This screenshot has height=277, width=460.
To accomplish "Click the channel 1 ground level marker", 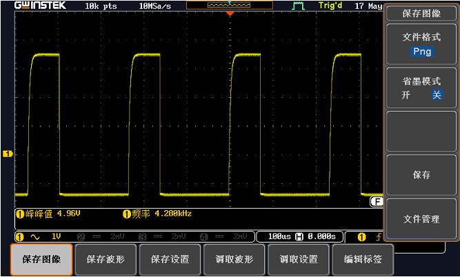I will (8, 154).
